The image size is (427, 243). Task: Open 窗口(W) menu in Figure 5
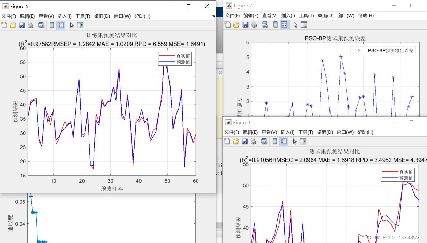122,16
